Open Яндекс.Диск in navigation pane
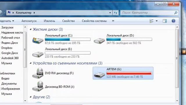Screen dimensions: 186x105 (x=10, y=43)
